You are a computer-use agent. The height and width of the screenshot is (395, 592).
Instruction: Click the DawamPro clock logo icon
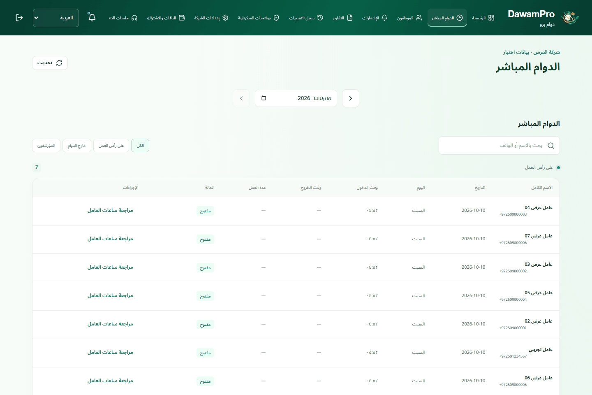coord(570,18)
